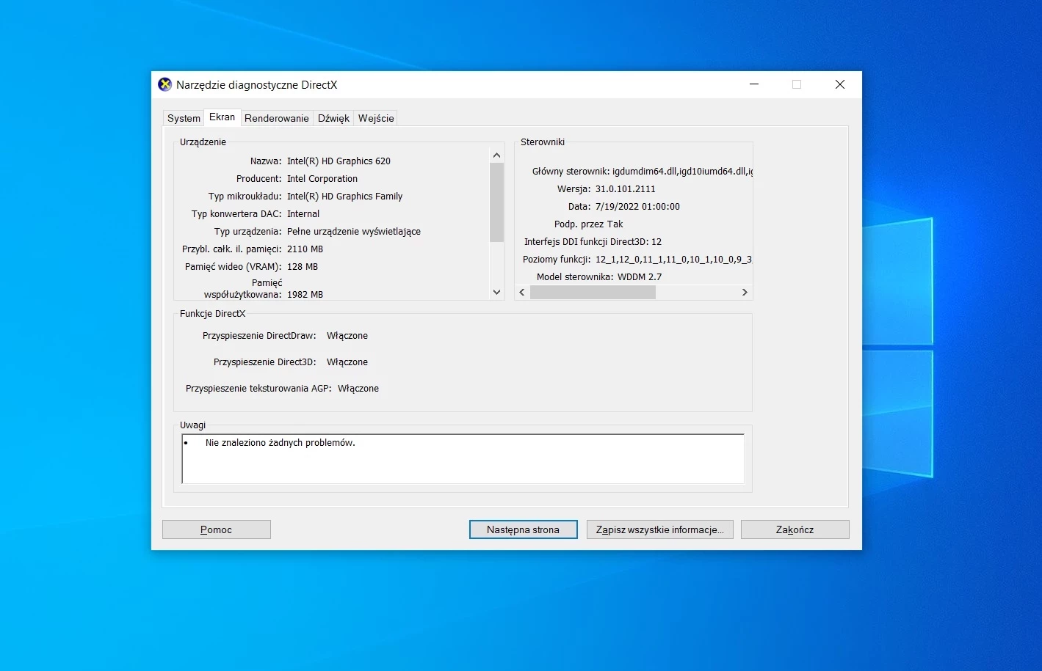Select the text 'Intel(R) HD Graphics 620'
This screenshot has width=1042, height=671.
tap(339, 161)
